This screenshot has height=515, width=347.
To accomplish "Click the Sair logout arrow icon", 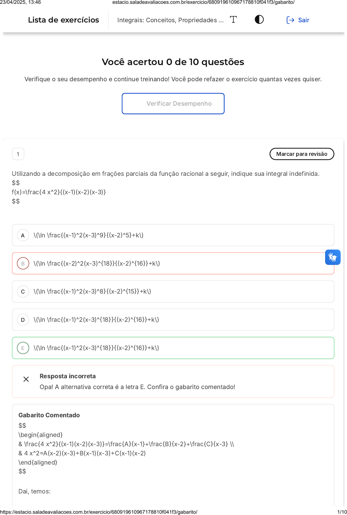I will [290, 20].
